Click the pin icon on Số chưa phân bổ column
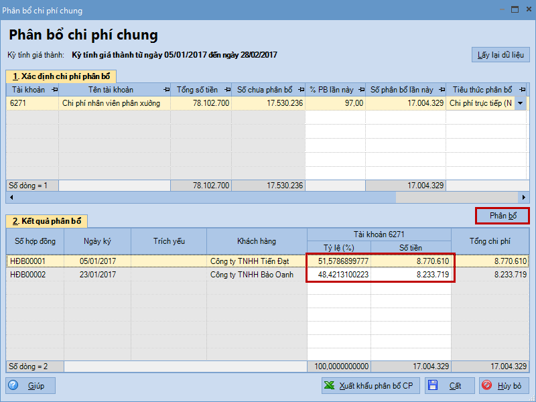Viewport: 536px width, 402px height. click(300, 90)
